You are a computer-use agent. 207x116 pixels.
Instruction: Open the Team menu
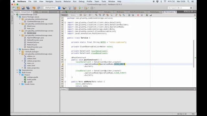(97, 1)
